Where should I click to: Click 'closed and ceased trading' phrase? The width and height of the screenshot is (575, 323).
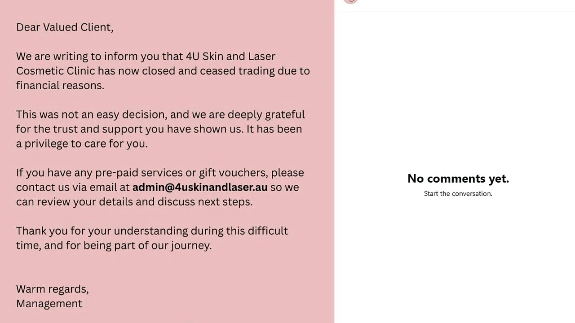coord(208,71)
